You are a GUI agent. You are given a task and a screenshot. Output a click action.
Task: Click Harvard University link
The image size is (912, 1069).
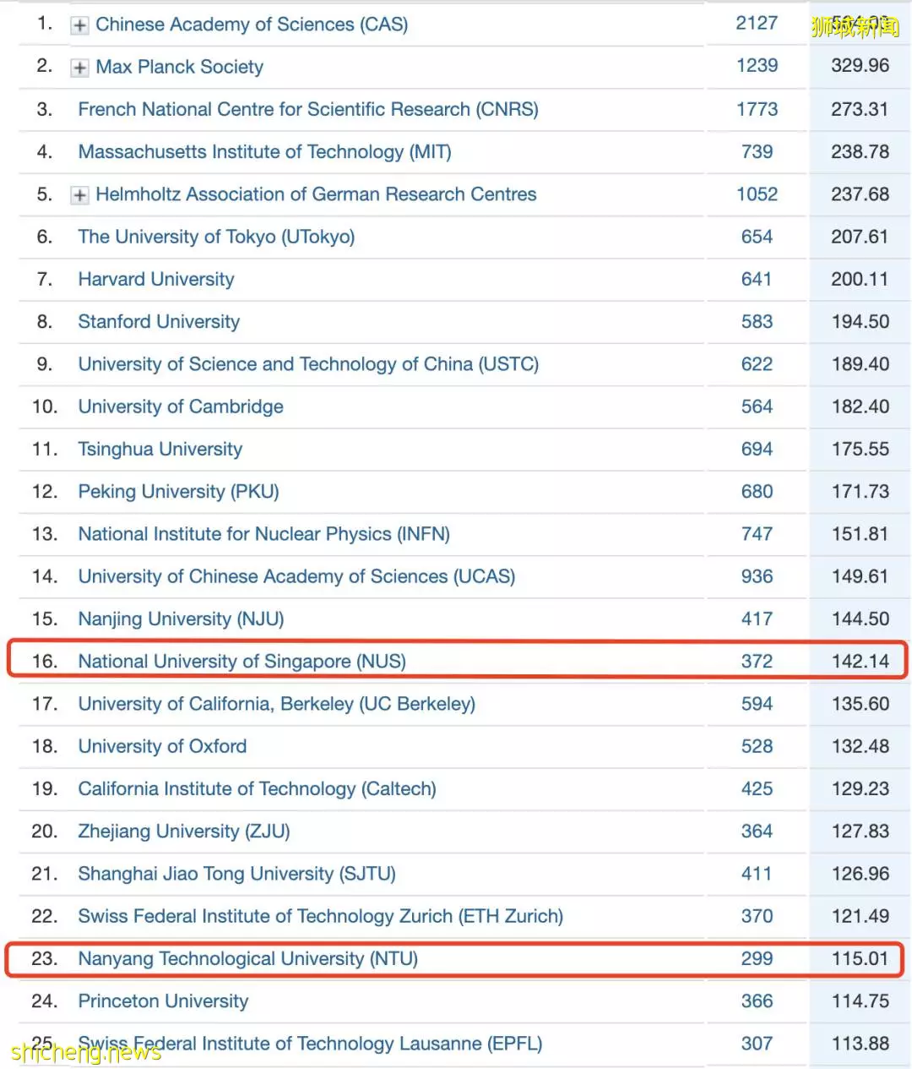point(156,279)
